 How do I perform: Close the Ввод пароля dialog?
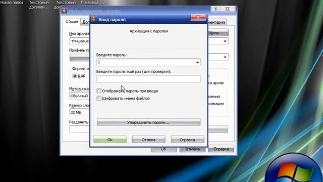(x=198, y=18)
